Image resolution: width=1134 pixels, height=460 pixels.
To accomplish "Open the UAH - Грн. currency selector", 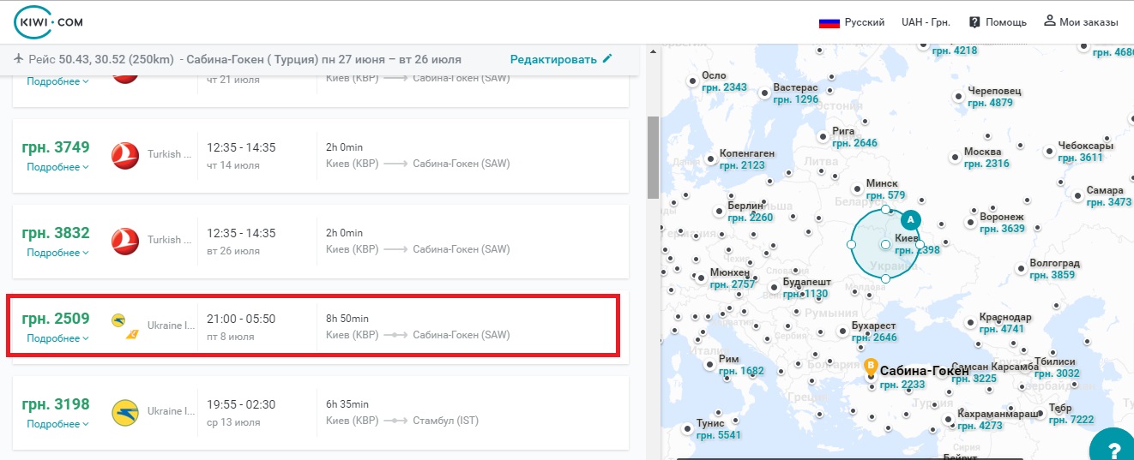I will [926, 22].
